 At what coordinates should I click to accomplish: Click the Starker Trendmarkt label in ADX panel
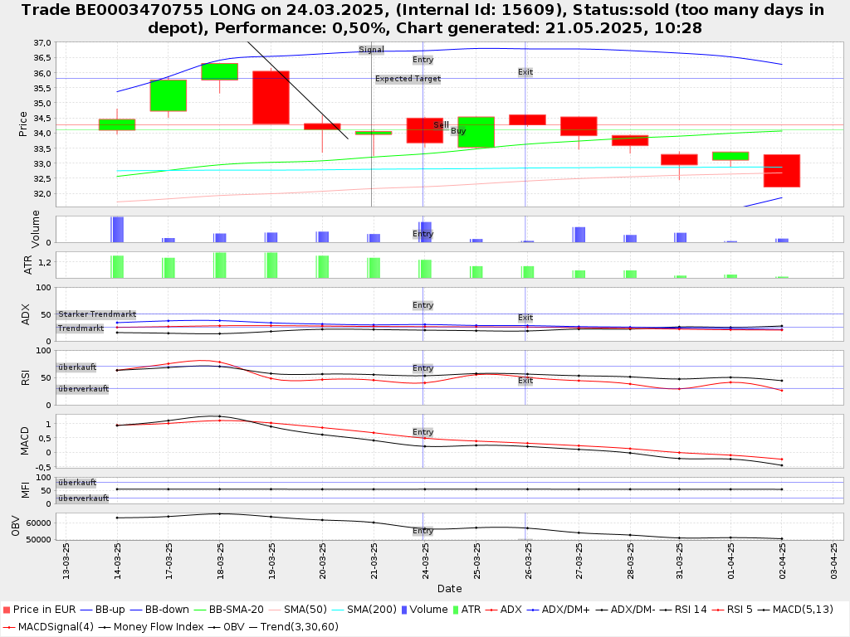97,314
